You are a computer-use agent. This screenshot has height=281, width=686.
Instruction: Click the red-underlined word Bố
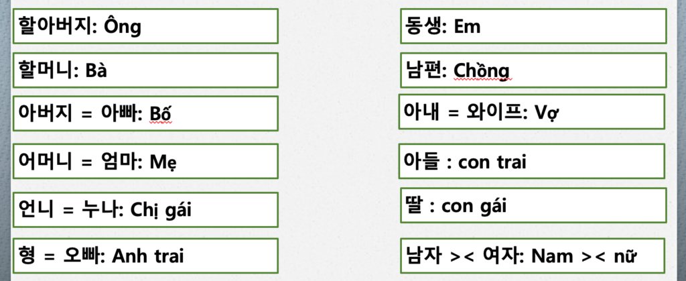(x=161, y=113)
